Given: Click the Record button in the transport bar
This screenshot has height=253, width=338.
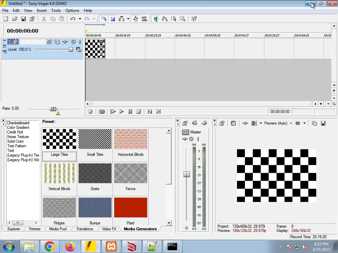Looking at the screenshot, I should (90, 112).
